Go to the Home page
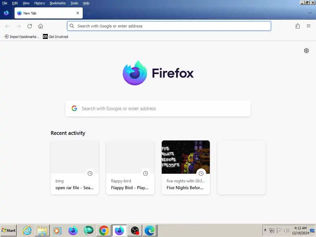This screenshot has width=316, height=237. pos(40,26)
